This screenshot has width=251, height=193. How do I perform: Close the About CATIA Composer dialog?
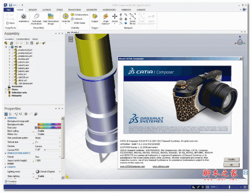[x=241, y=58]
